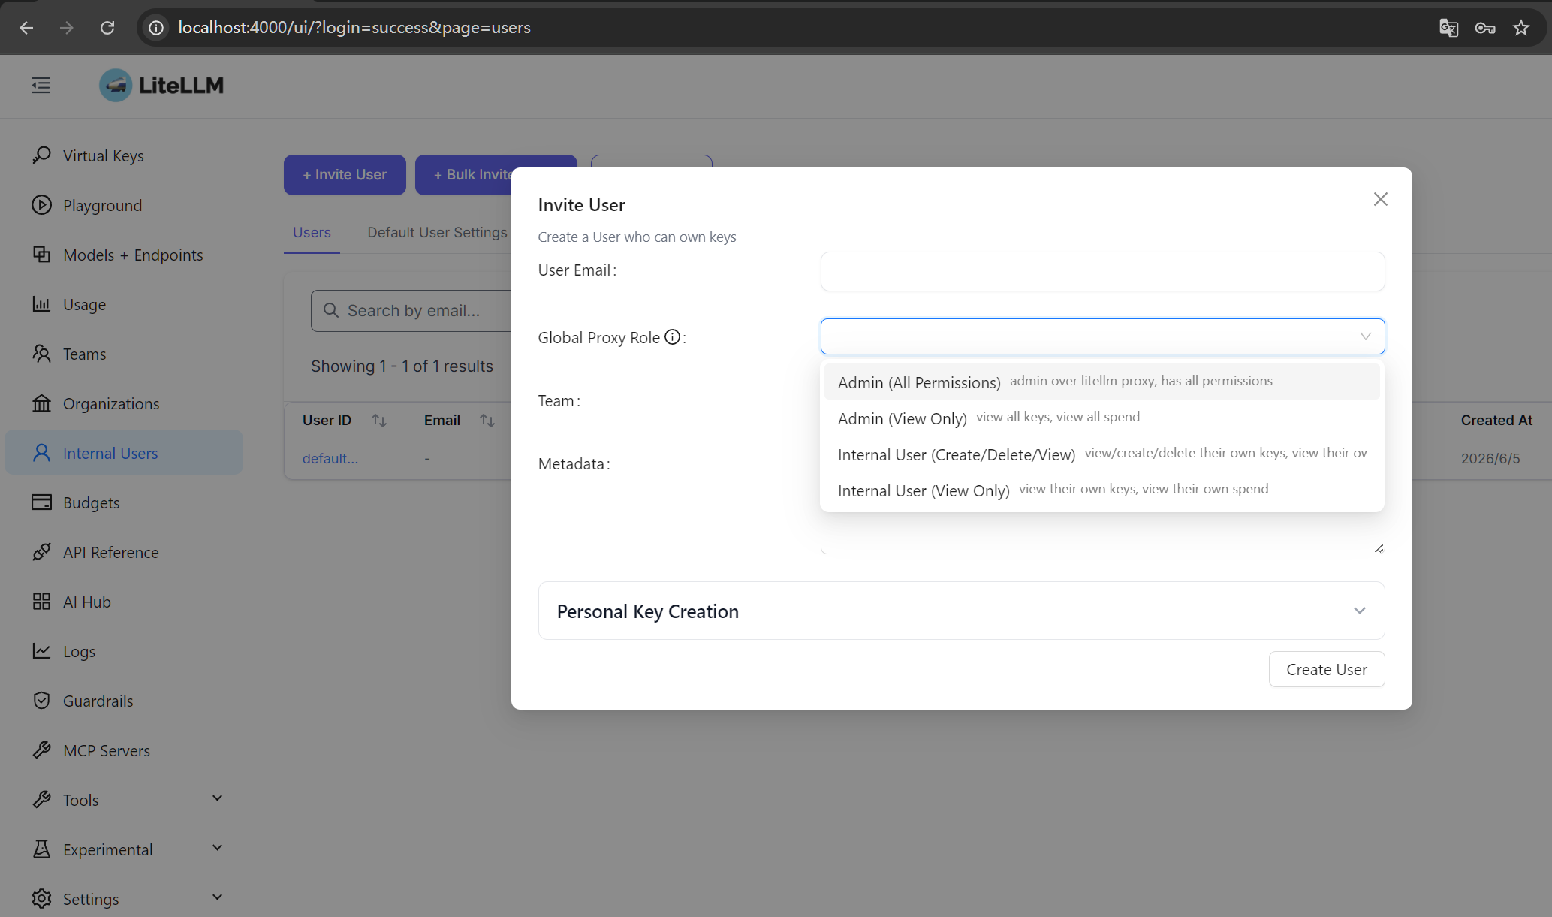Open Virtual Keys page
1552x917 pixels.
[103, 155]
